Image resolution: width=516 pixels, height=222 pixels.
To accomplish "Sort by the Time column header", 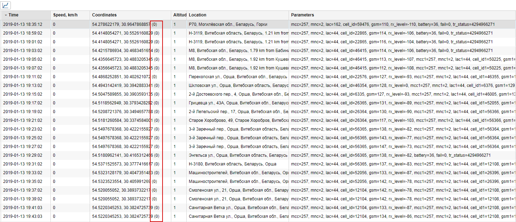I will click(x=14, y=15).
